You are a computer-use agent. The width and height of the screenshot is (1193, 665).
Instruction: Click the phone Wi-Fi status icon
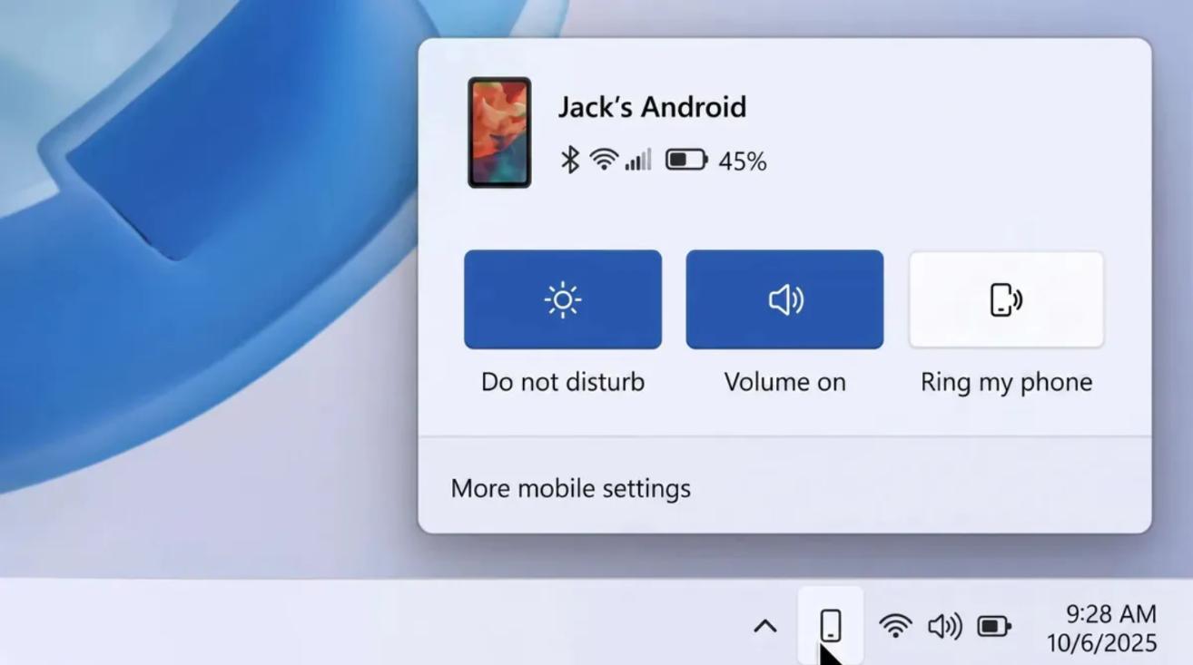(x=604, y=161)
